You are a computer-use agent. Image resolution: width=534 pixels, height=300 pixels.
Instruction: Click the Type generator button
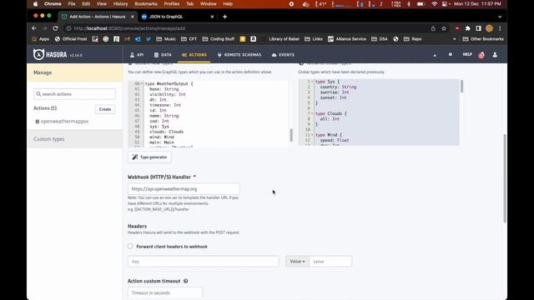149,157
